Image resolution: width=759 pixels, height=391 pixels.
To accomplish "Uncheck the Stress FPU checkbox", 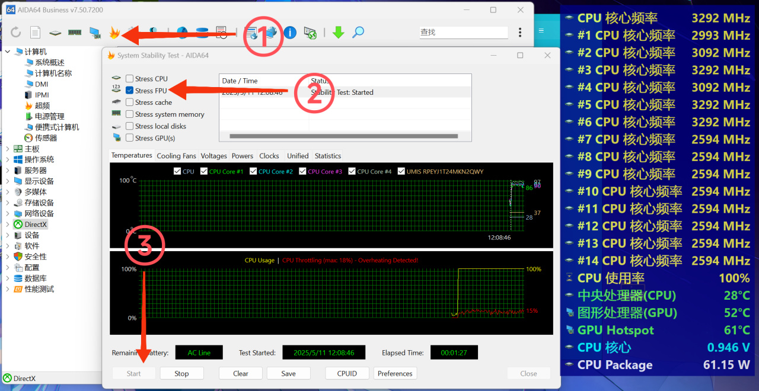I will click(129, 91).
